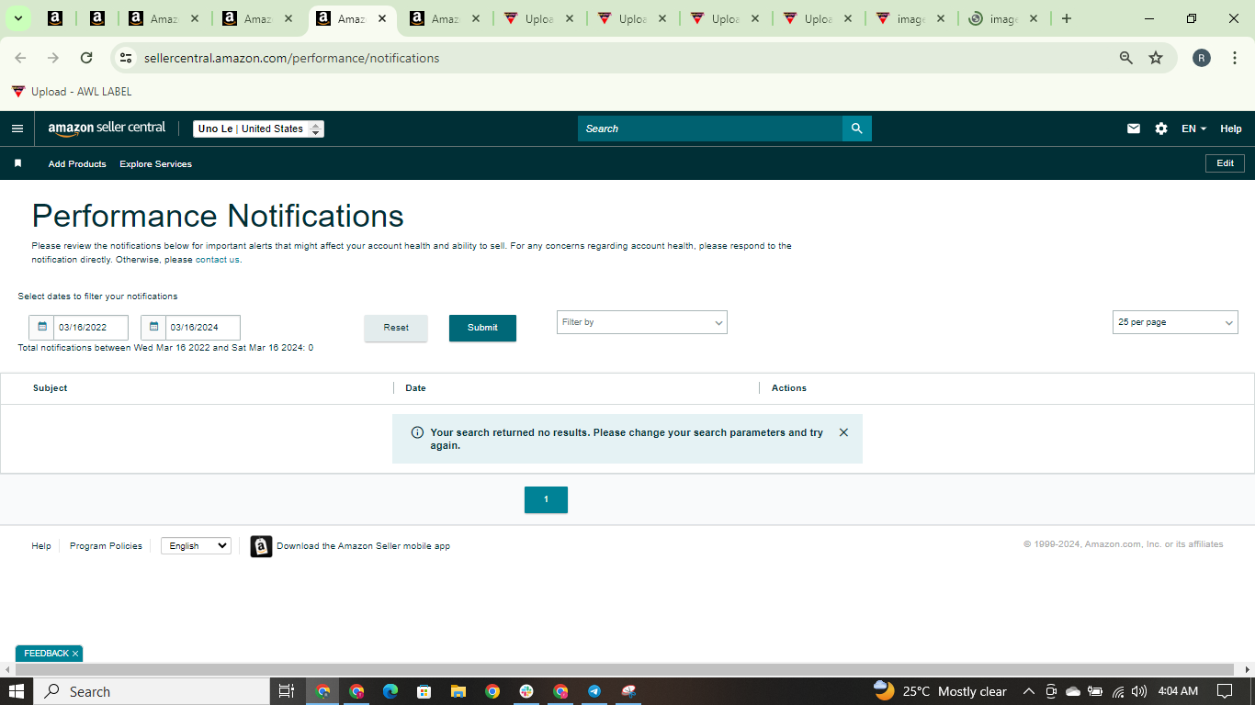Open Explore Services
This screenshot has width=1255, height=705.
pyautogui.click(x=155, y=164)
